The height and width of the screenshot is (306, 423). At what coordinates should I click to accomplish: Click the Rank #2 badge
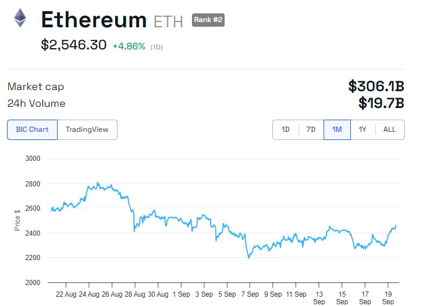[x=208, y=20]
